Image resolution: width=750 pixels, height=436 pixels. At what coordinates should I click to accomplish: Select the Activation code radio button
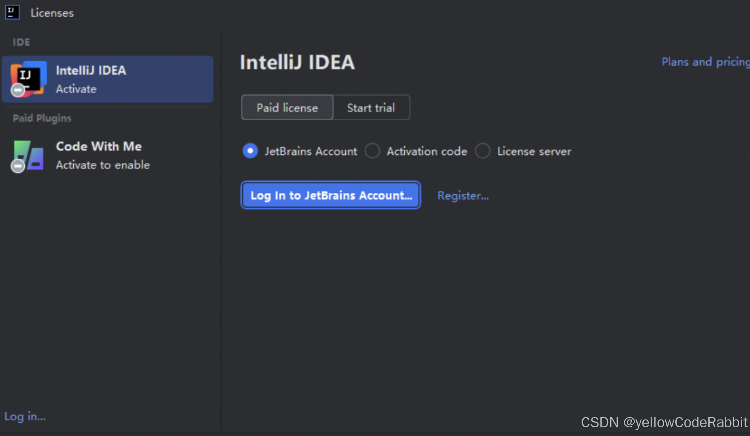click(x=372, y=151)
